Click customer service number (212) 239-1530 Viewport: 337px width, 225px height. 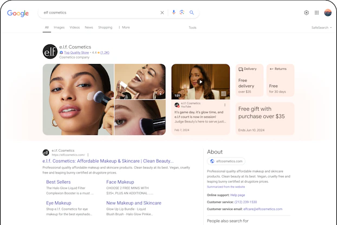(245, 202)
